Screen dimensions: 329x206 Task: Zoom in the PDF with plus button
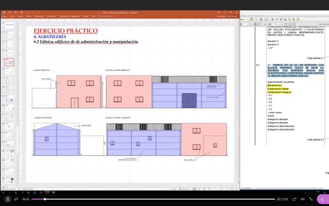tap(270, 24)
